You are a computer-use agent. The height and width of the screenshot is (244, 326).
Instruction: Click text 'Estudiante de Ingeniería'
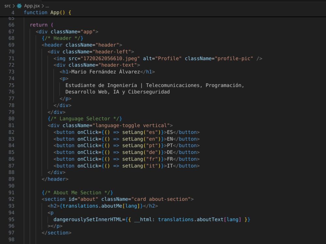click(101, 85)
